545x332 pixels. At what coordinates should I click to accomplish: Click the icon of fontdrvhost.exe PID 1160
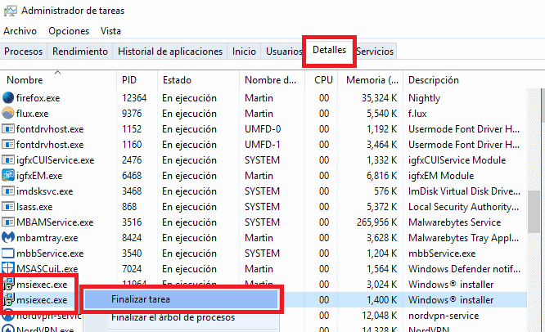8,145
